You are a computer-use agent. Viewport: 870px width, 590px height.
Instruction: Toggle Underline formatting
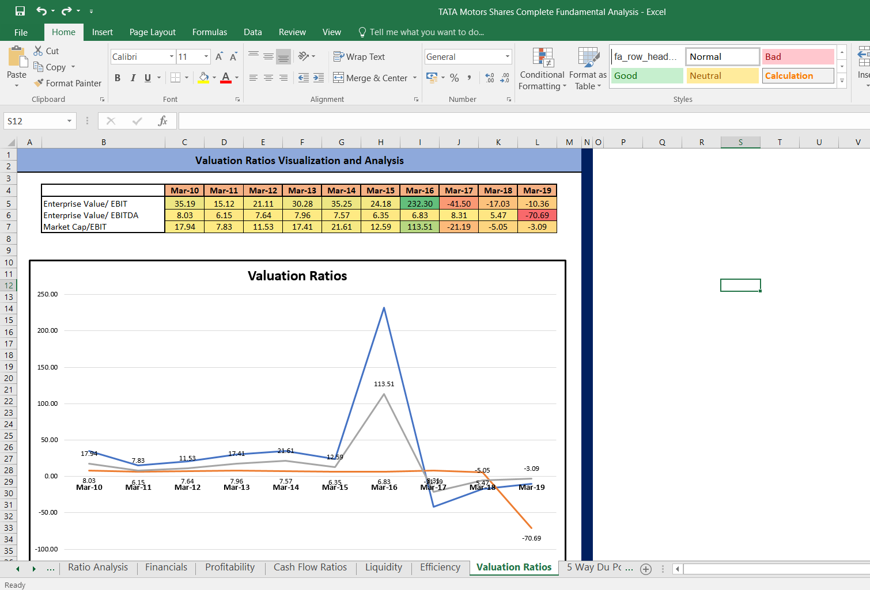pyautogui.click(x=148, y=78)
